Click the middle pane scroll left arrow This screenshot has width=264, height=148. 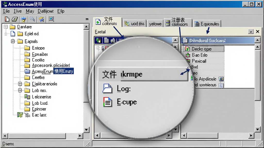[97, 135]
